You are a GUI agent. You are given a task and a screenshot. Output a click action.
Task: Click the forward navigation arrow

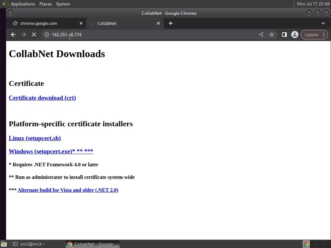coord(23,35)
